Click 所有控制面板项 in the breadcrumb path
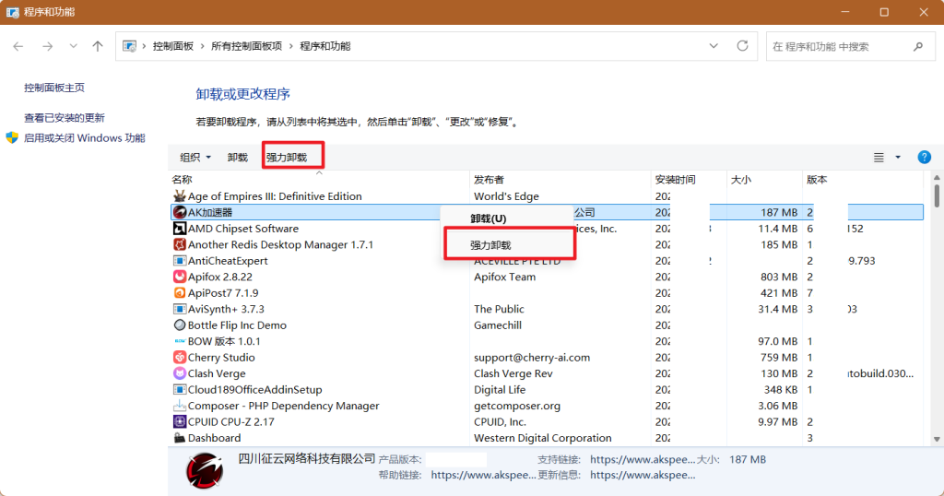944x496 pixels. point(246,46)
